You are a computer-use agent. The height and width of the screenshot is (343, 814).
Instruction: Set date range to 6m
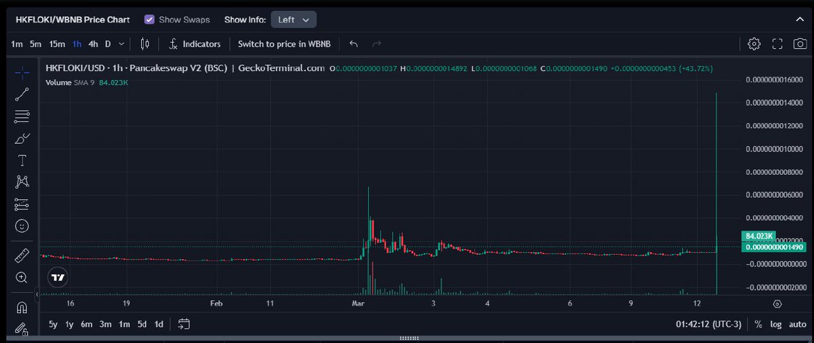[x=86, y=324]
